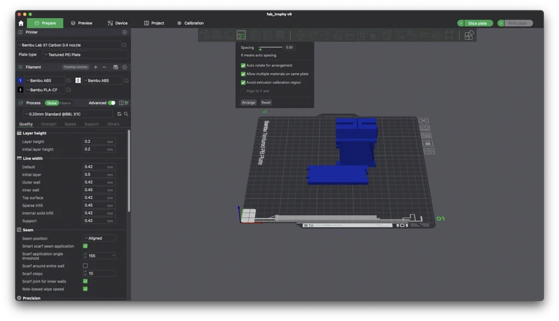Toggle Smart scarf seam application checkbox
Viewport: 559px width, 321px height.
click(85, 246)
